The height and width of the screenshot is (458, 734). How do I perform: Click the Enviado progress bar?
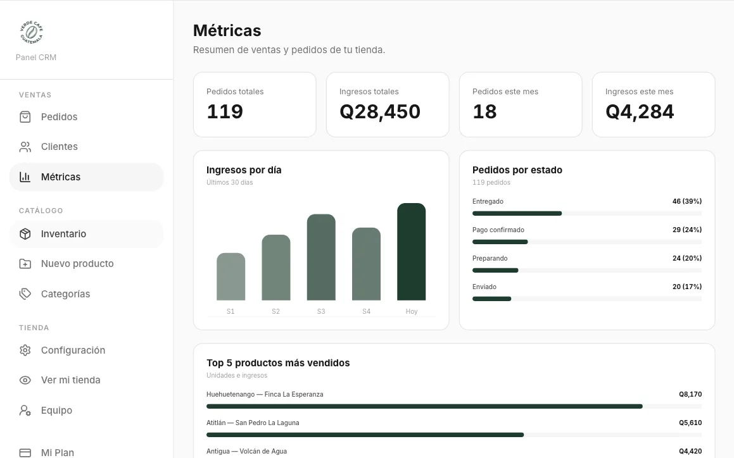[x=587, y=299]
